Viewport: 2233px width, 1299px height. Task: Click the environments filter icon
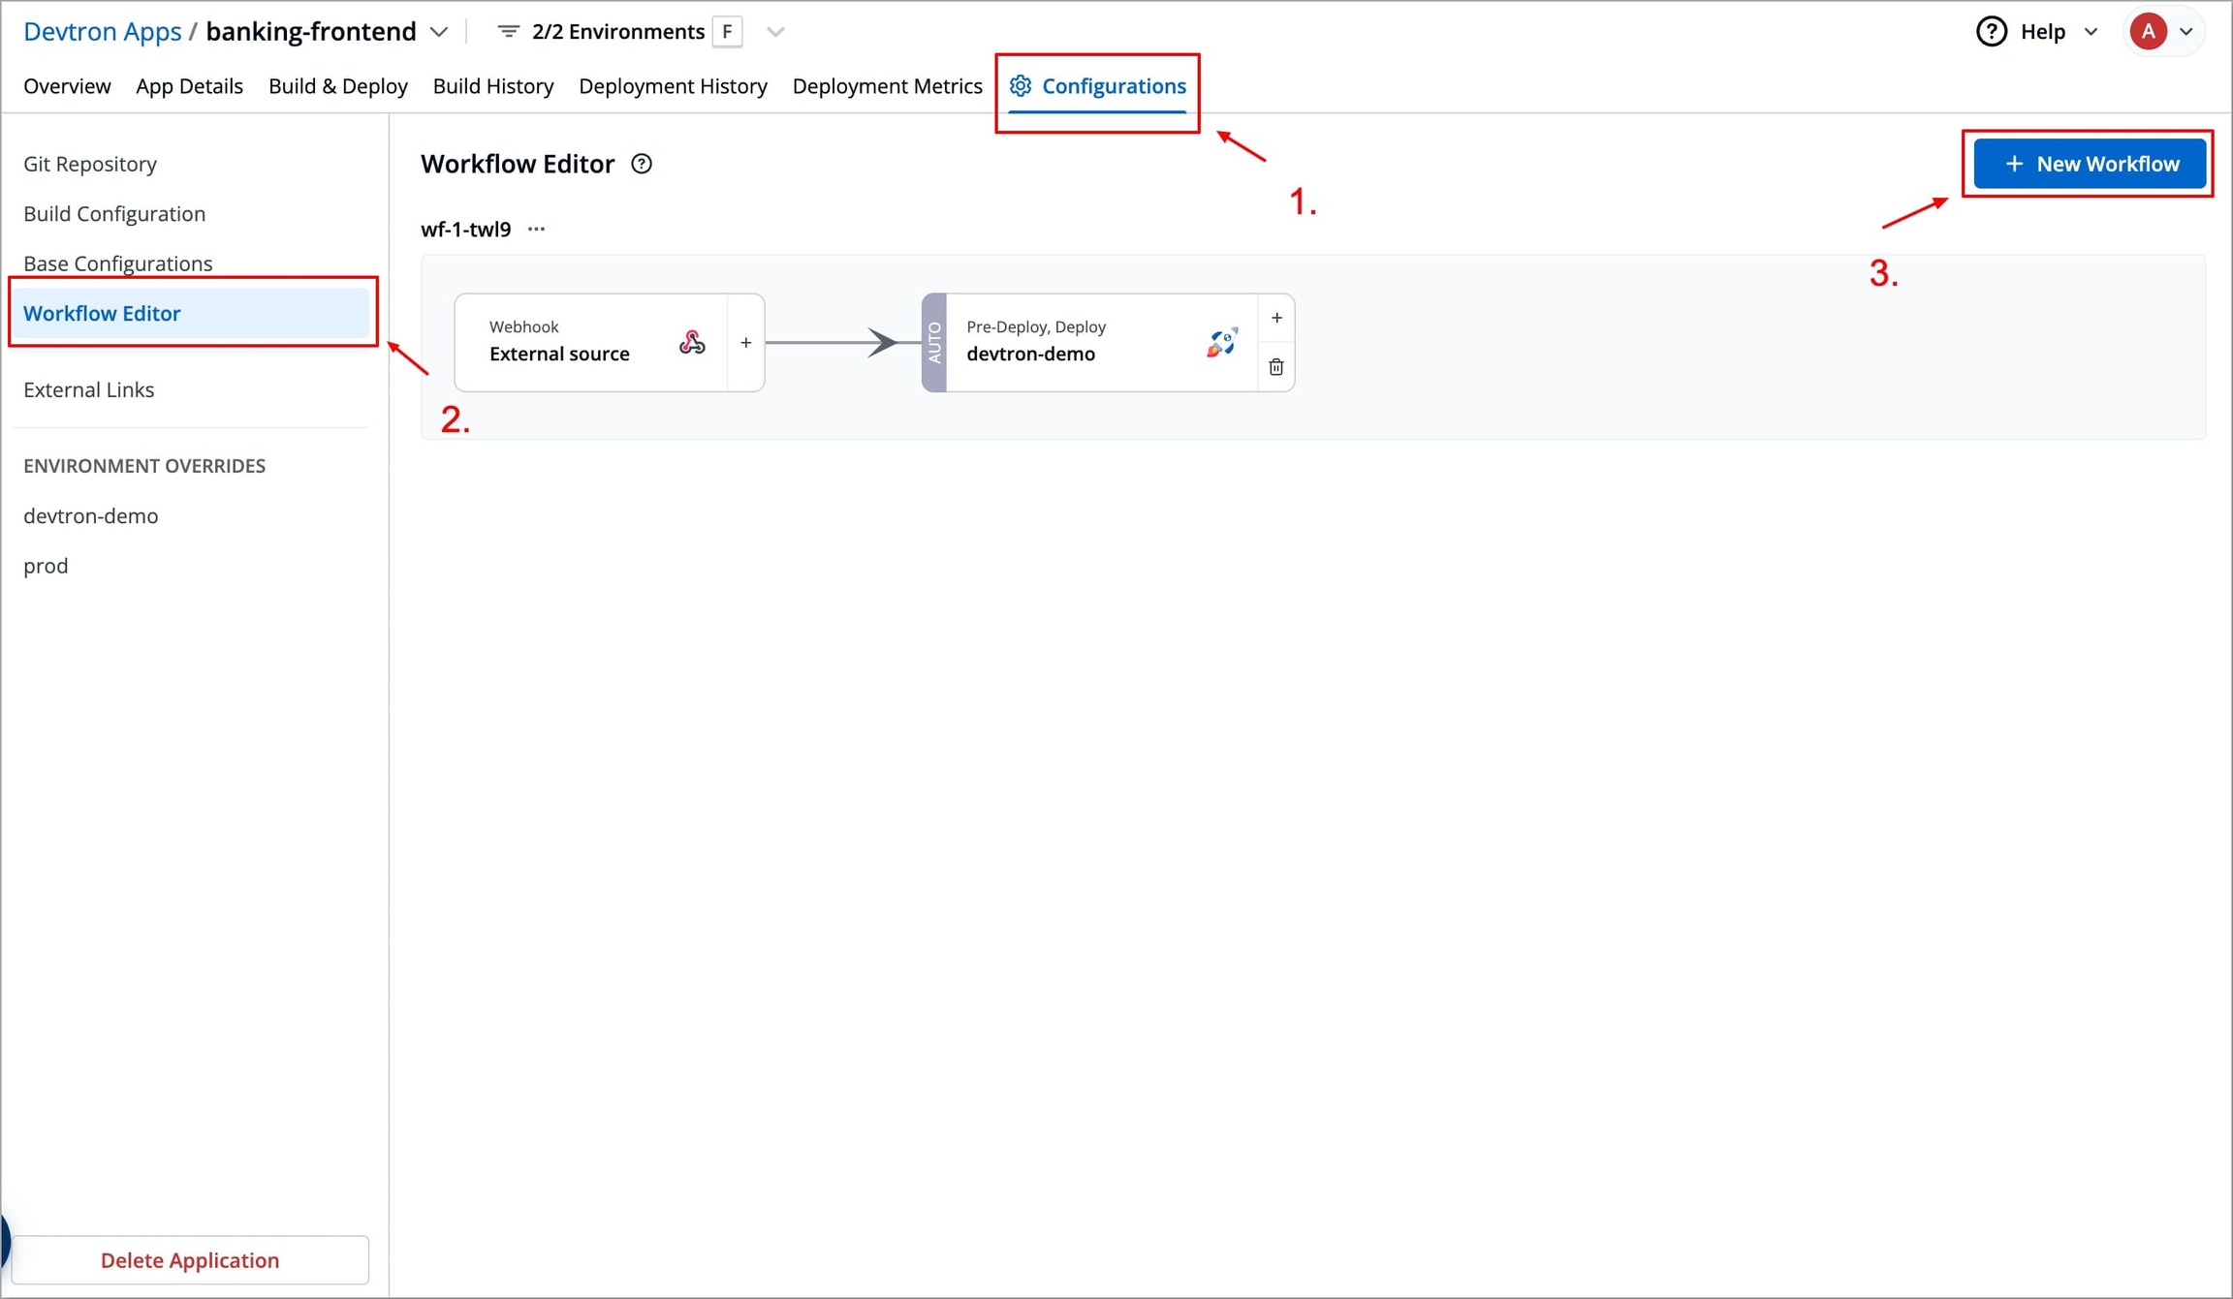508,32
